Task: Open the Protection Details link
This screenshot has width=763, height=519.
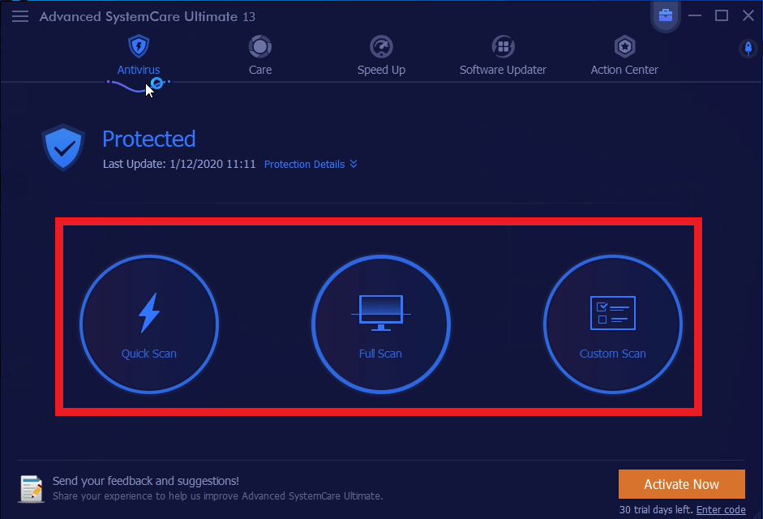Action: [305, 165]
